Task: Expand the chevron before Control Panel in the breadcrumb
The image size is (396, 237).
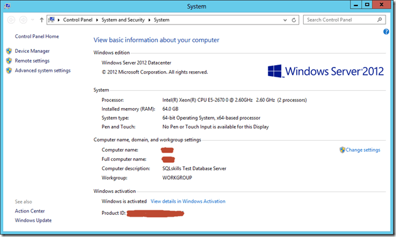Action: (58, 20)
